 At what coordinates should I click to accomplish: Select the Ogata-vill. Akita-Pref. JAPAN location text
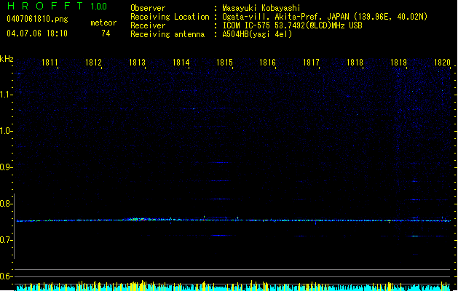coord(325,17)
